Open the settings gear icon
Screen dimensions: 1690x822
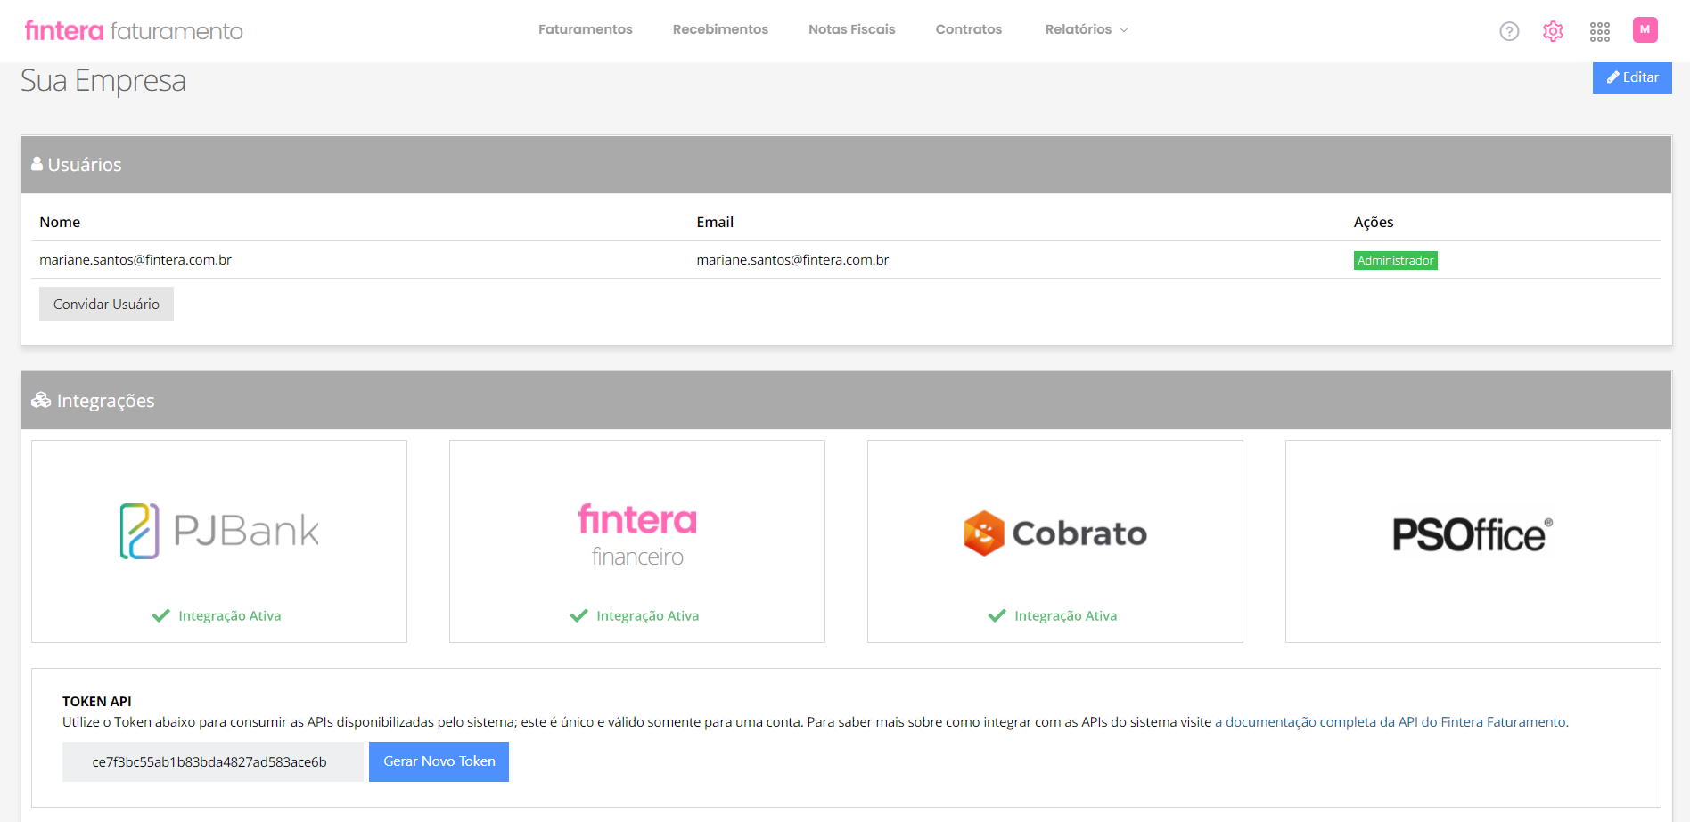pos(1553,30)
